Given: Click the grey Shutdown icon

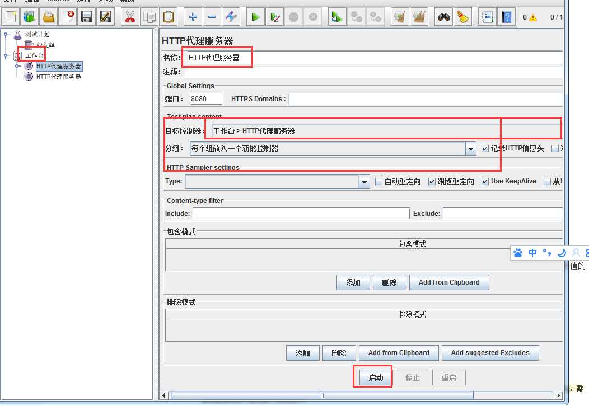Looking at the screenshot, I should click(x=313, y=17).
